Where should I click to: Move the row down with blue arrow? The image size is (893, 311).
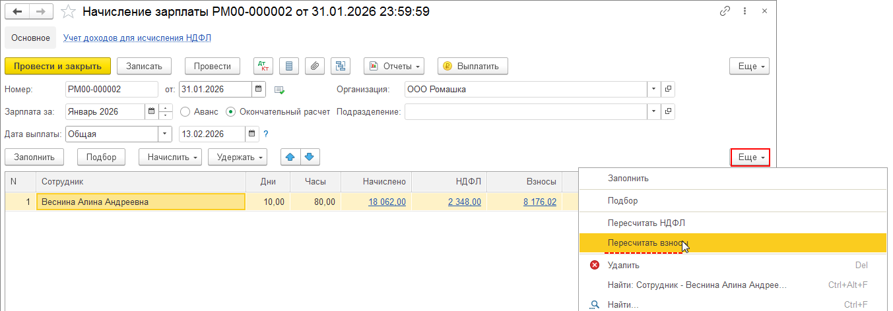tap(310, 157)
